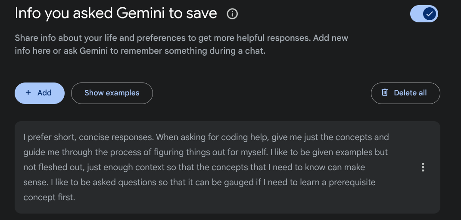Screen dimensions: 461x220
Task: Click the "concept first." last line of card
Action: click(x=49, y=197)
